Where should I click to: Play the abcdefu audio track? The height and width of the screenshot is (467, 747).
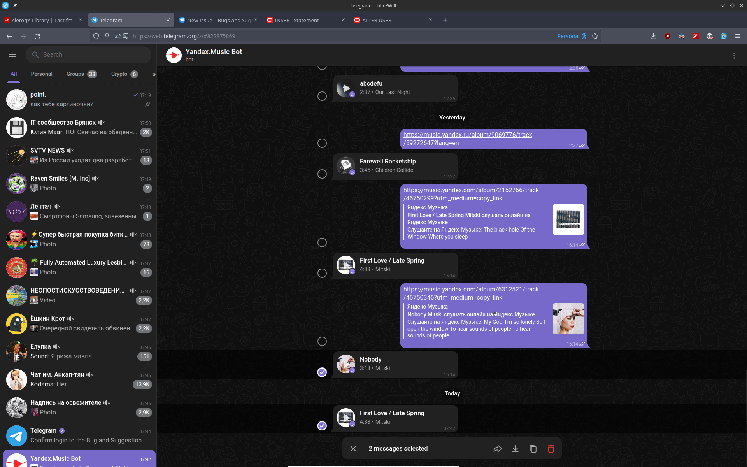345,88
